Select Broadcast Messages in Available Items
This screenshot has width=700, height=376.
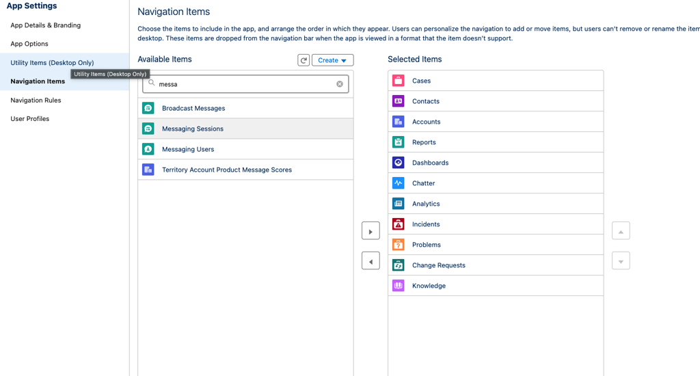(x=245, y=108)
